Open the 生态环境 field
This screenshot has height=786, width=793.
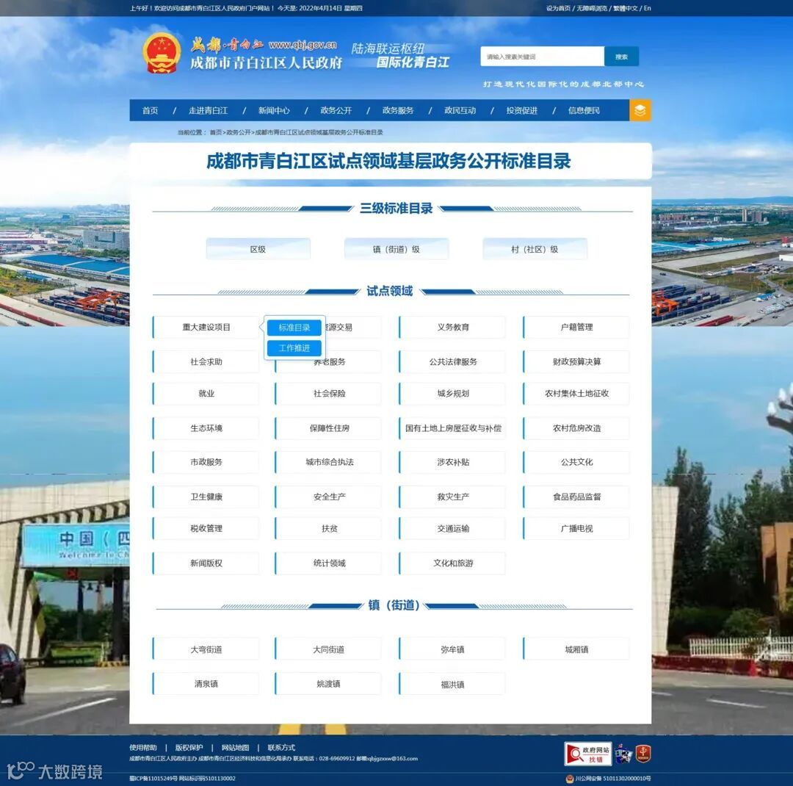206,428
